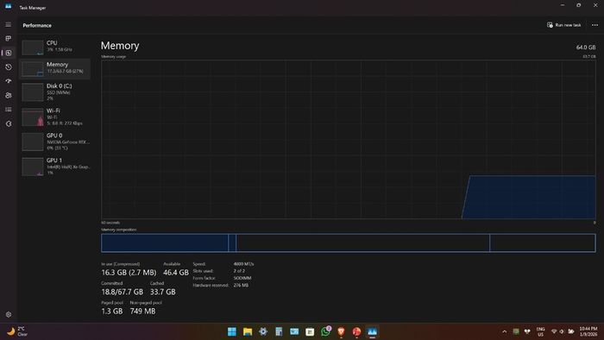Image resolution: width=604 pixels, height=340 pixels.
Task: Click the memory composition bar
Action: coord(349,243)
